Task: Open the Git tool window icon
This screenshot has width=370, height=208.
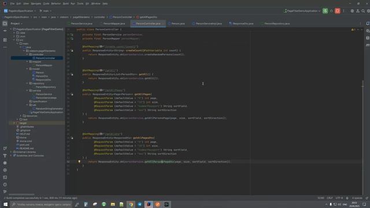Action: [5, 192]
